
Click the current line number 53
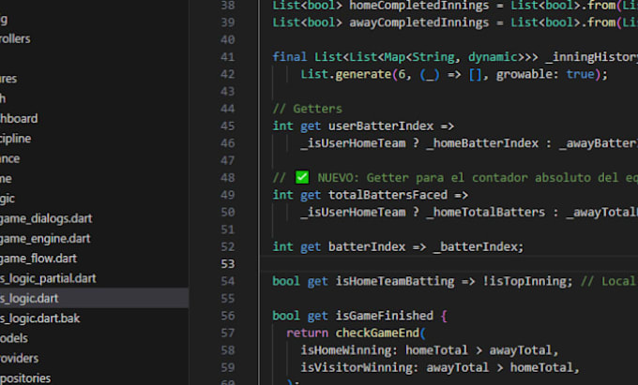227,264
